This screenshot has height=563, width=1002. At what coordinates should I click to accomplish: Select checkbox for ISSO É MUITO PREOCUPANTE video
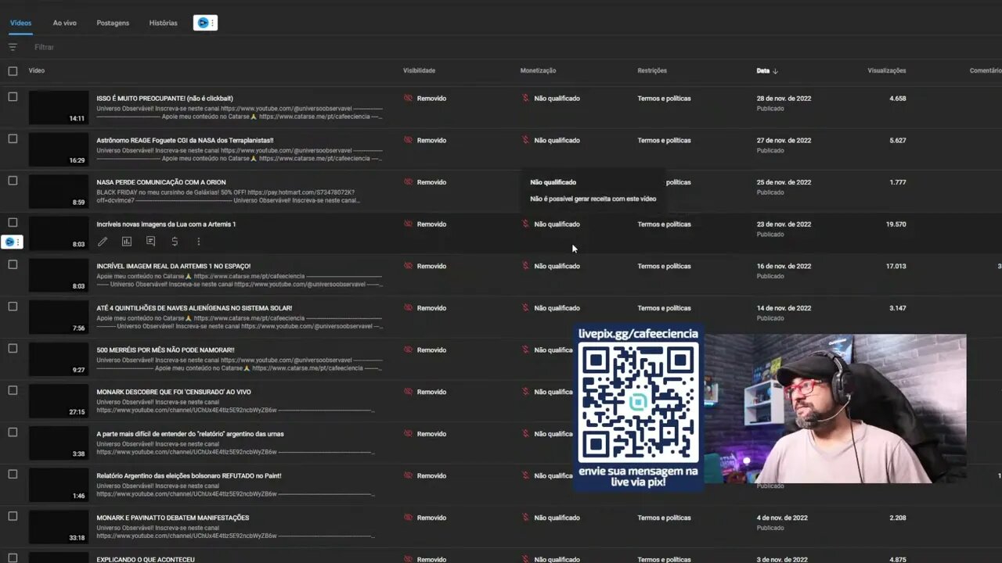(x=13, y=97)
